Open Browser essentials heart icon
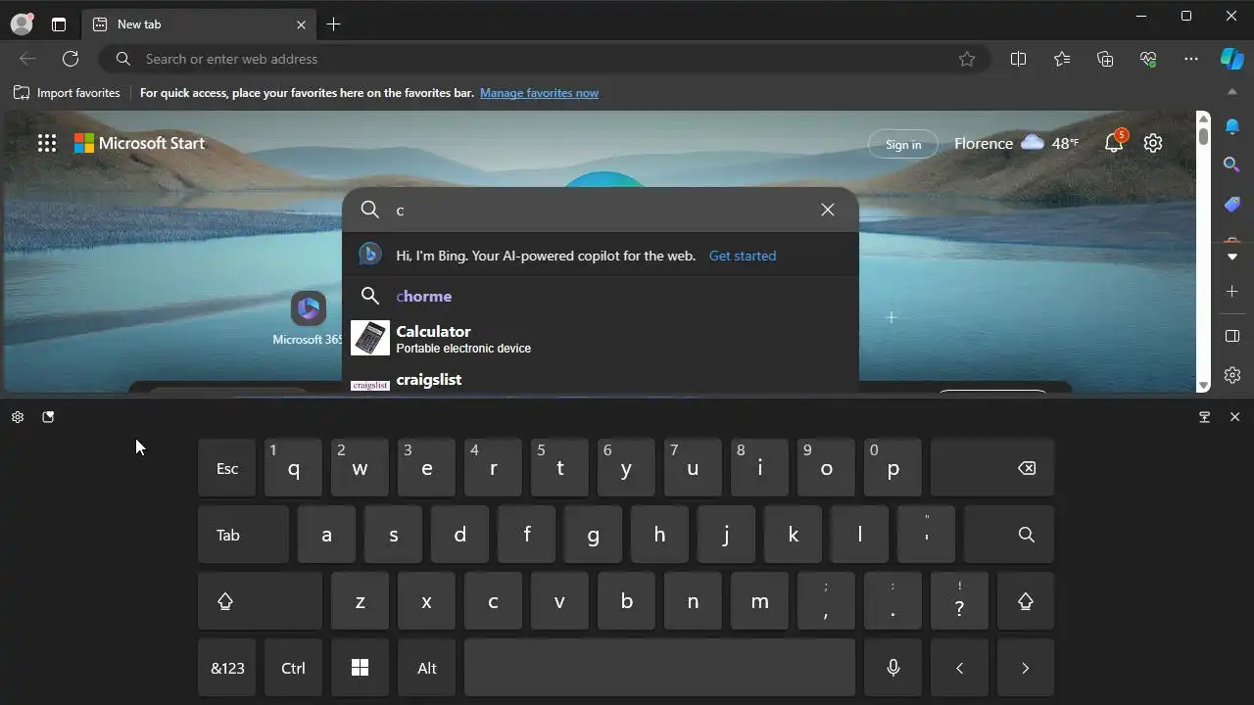 click(x=1148, y=59)
